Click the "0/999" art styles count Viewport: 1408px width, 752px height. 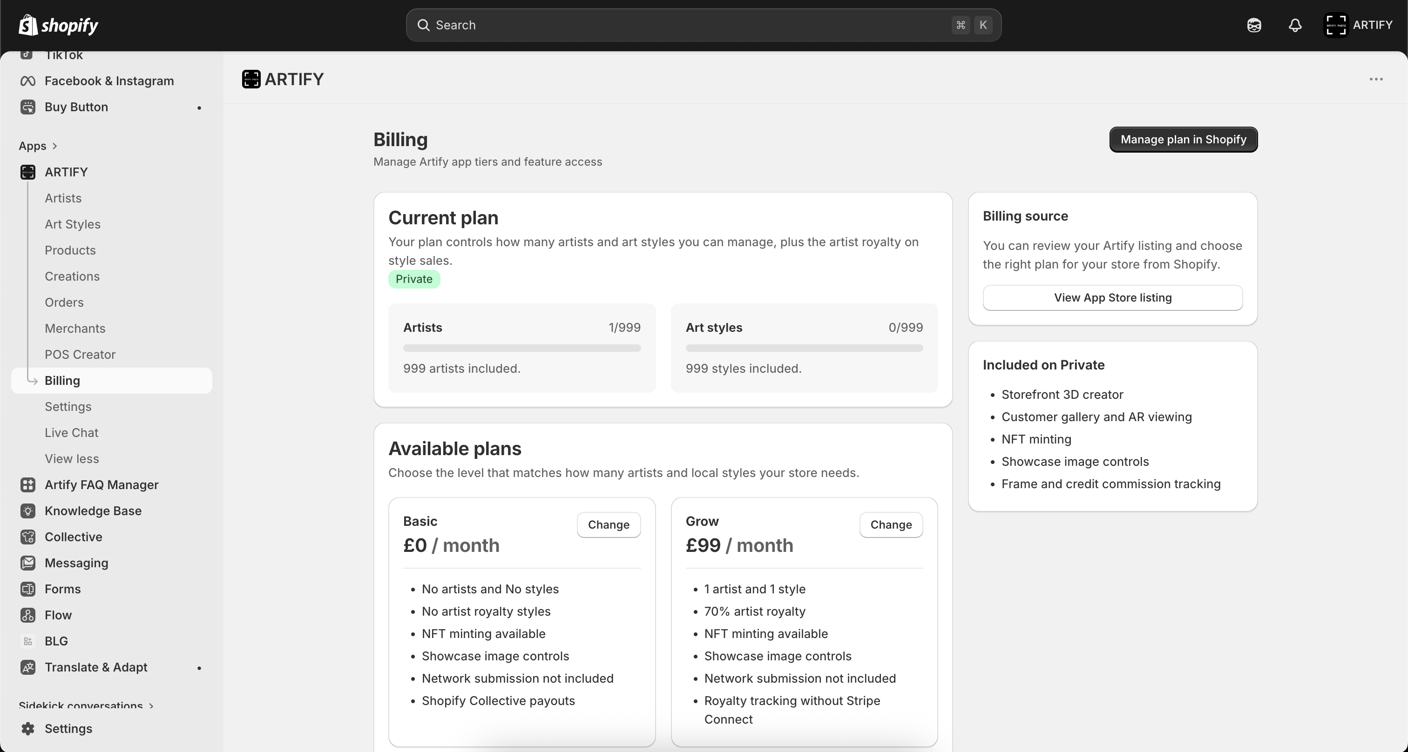(905, 328)
